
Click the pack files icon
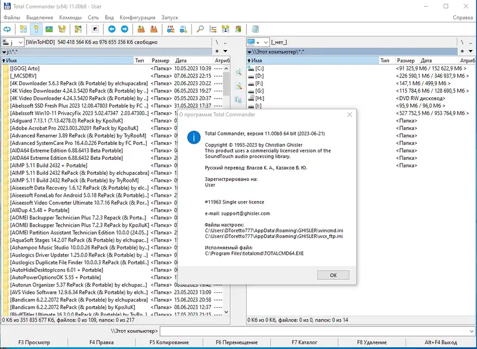click(x=141, y=29)
